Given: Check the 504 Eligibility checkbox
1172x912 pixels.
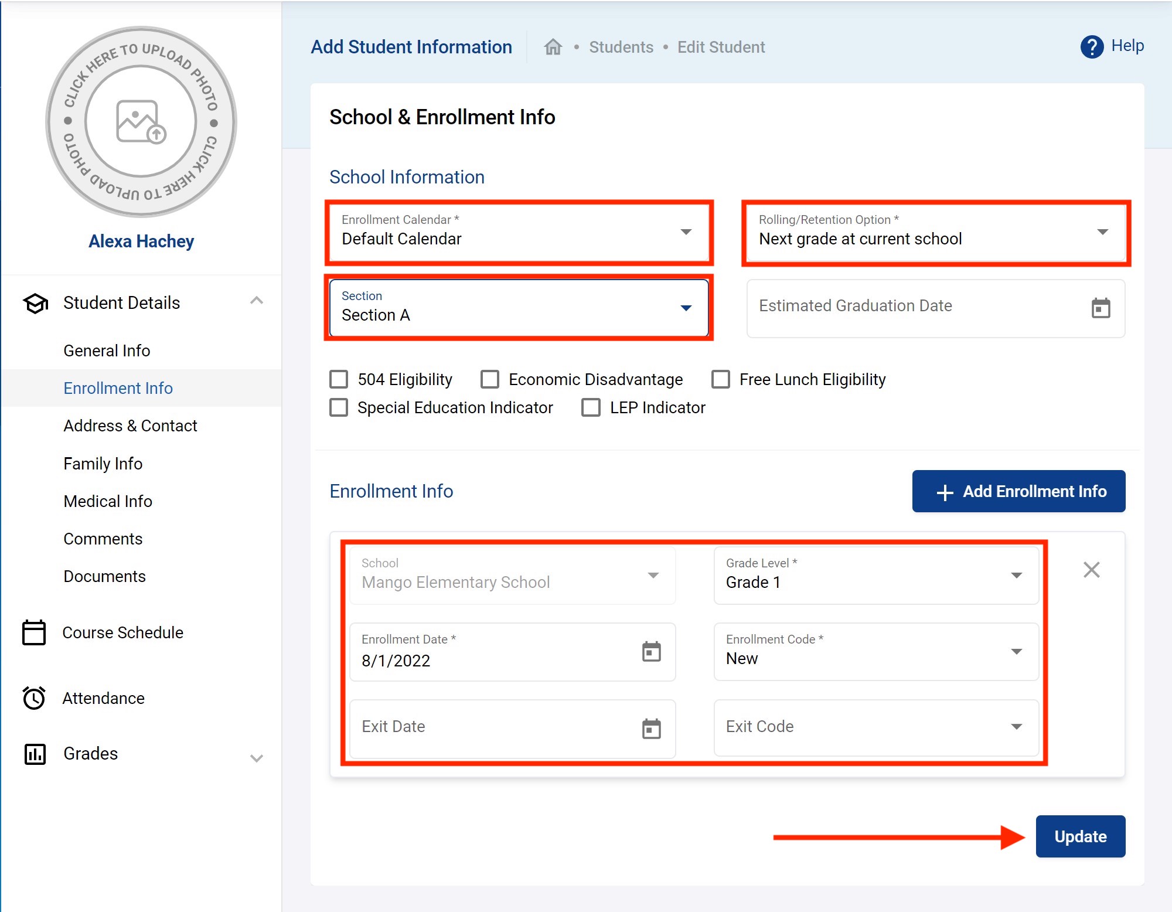Looking at the screenshot, I should point(339,379).
